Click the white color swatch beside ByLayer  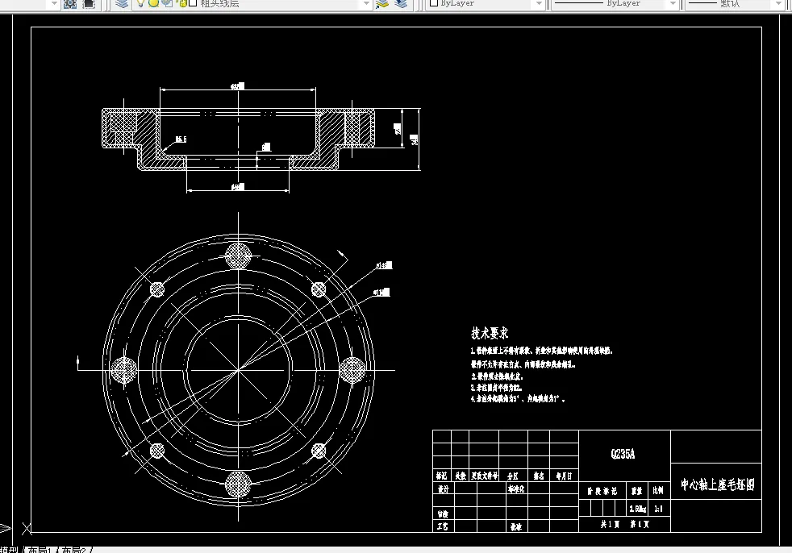click(x=433, y=3)
